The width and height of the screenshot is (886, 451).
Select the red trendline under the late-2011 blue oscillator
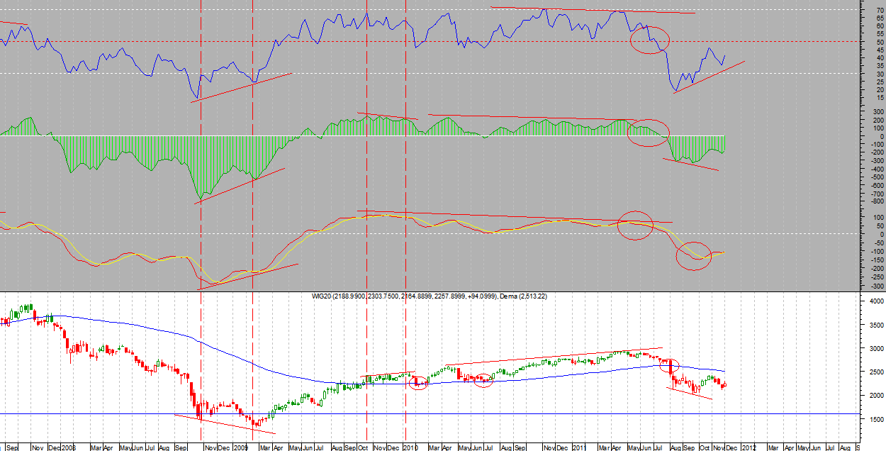tap(709, 77)
